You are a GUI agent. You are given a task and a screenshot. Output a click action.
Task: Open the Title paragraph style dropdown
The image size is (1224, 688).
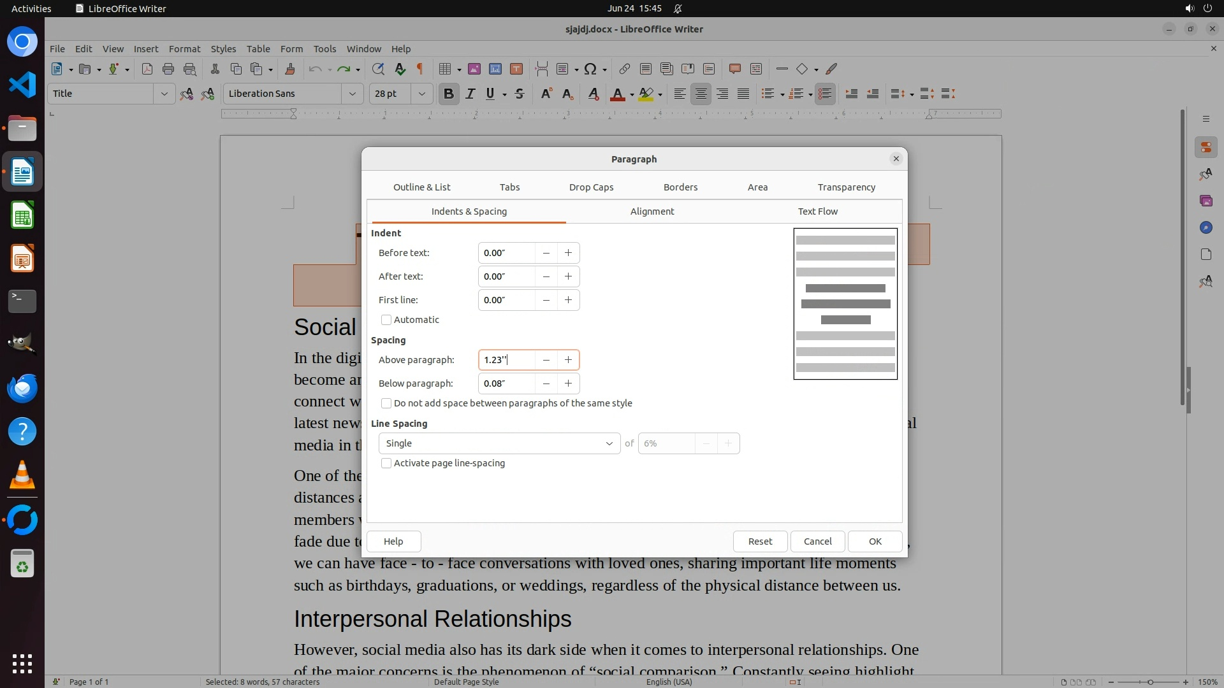164,94
